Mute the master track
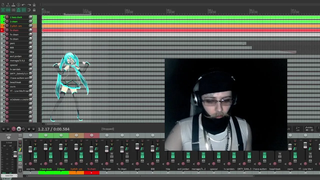 [20, 142]
